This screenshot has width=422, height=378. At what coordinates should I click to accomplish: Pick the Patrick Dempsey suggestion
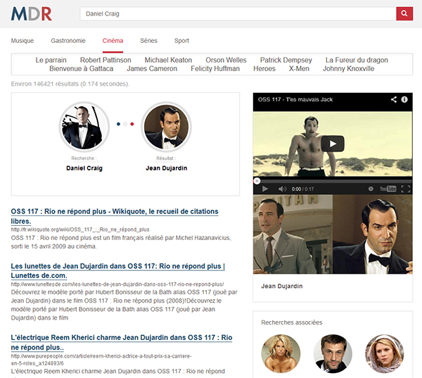[x=286, y=60]
